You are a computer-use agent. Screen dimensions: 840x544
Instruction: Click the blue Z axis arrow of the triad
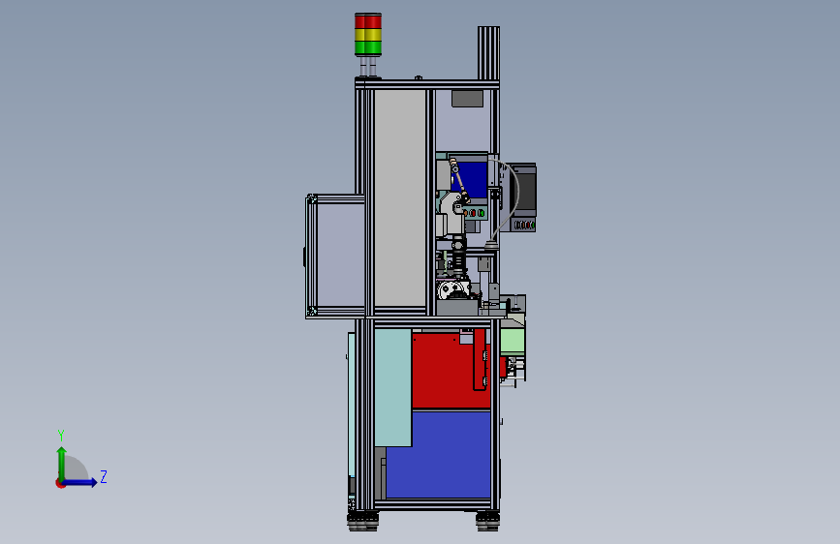80,482
